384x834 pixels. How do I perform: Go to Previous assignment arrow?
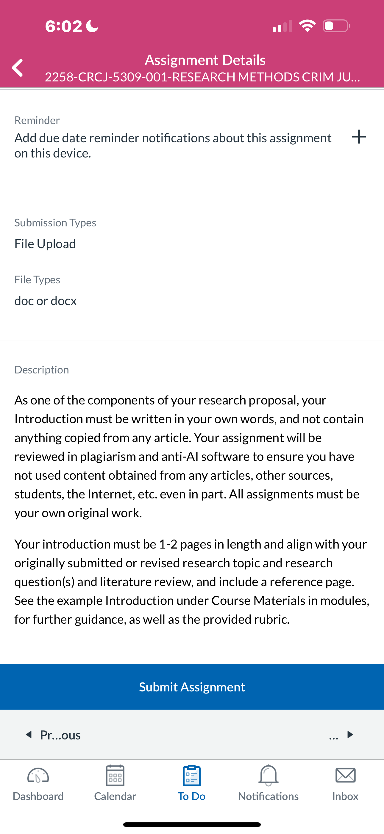(29, 734)
